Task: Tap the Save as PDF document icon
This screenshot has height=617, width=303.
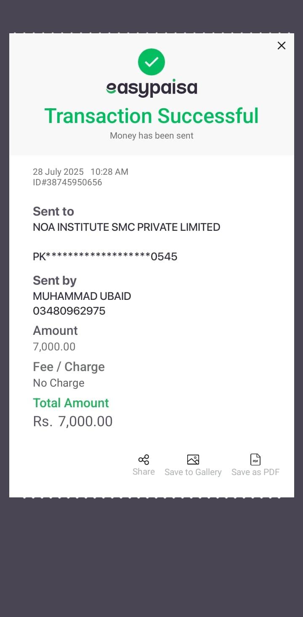Action: 255,459
